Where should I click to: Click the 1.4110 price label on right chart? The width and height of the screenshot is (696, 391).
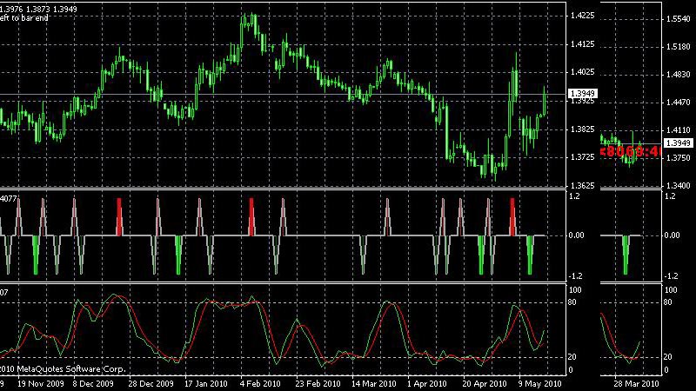coord(679,130)
